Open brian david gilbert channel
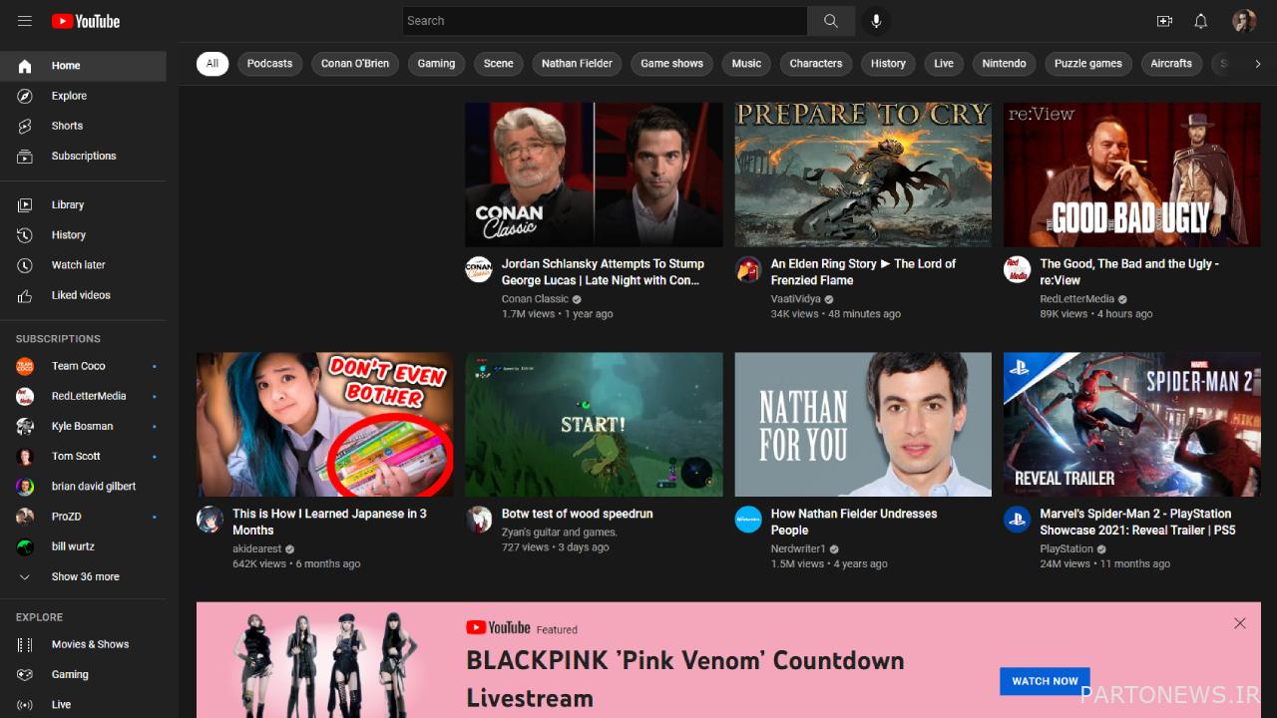The image size is (1277, 718). click(83, 487)
